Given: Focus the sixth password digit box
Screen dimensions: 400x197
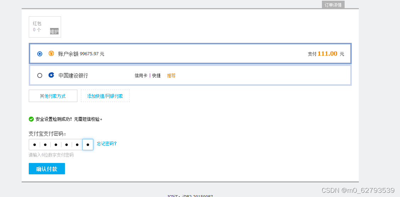Looking at the screenshot, I should tap(88, 145).
